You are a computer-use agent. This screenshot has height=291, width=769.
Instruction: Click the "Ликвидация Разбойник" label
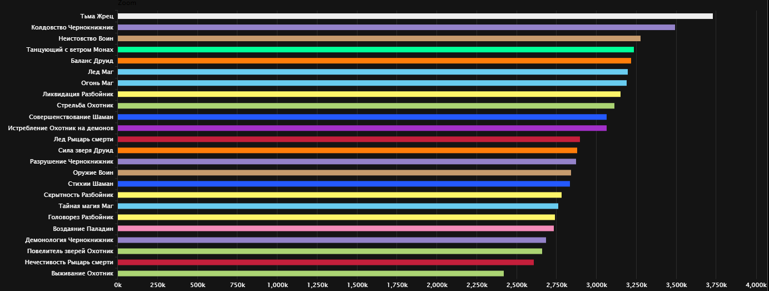(78, 94)
